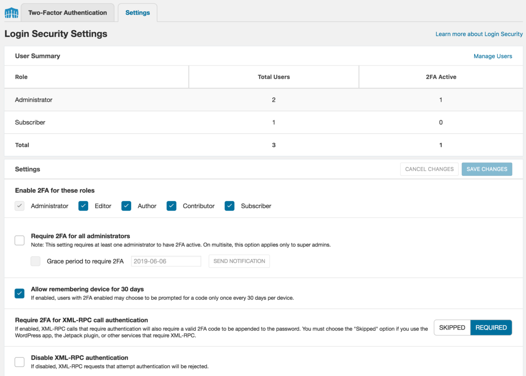Set XML-RPC 2FA to SKIPPED
Screen dimensions: 526x376
[x=451, y=327]
